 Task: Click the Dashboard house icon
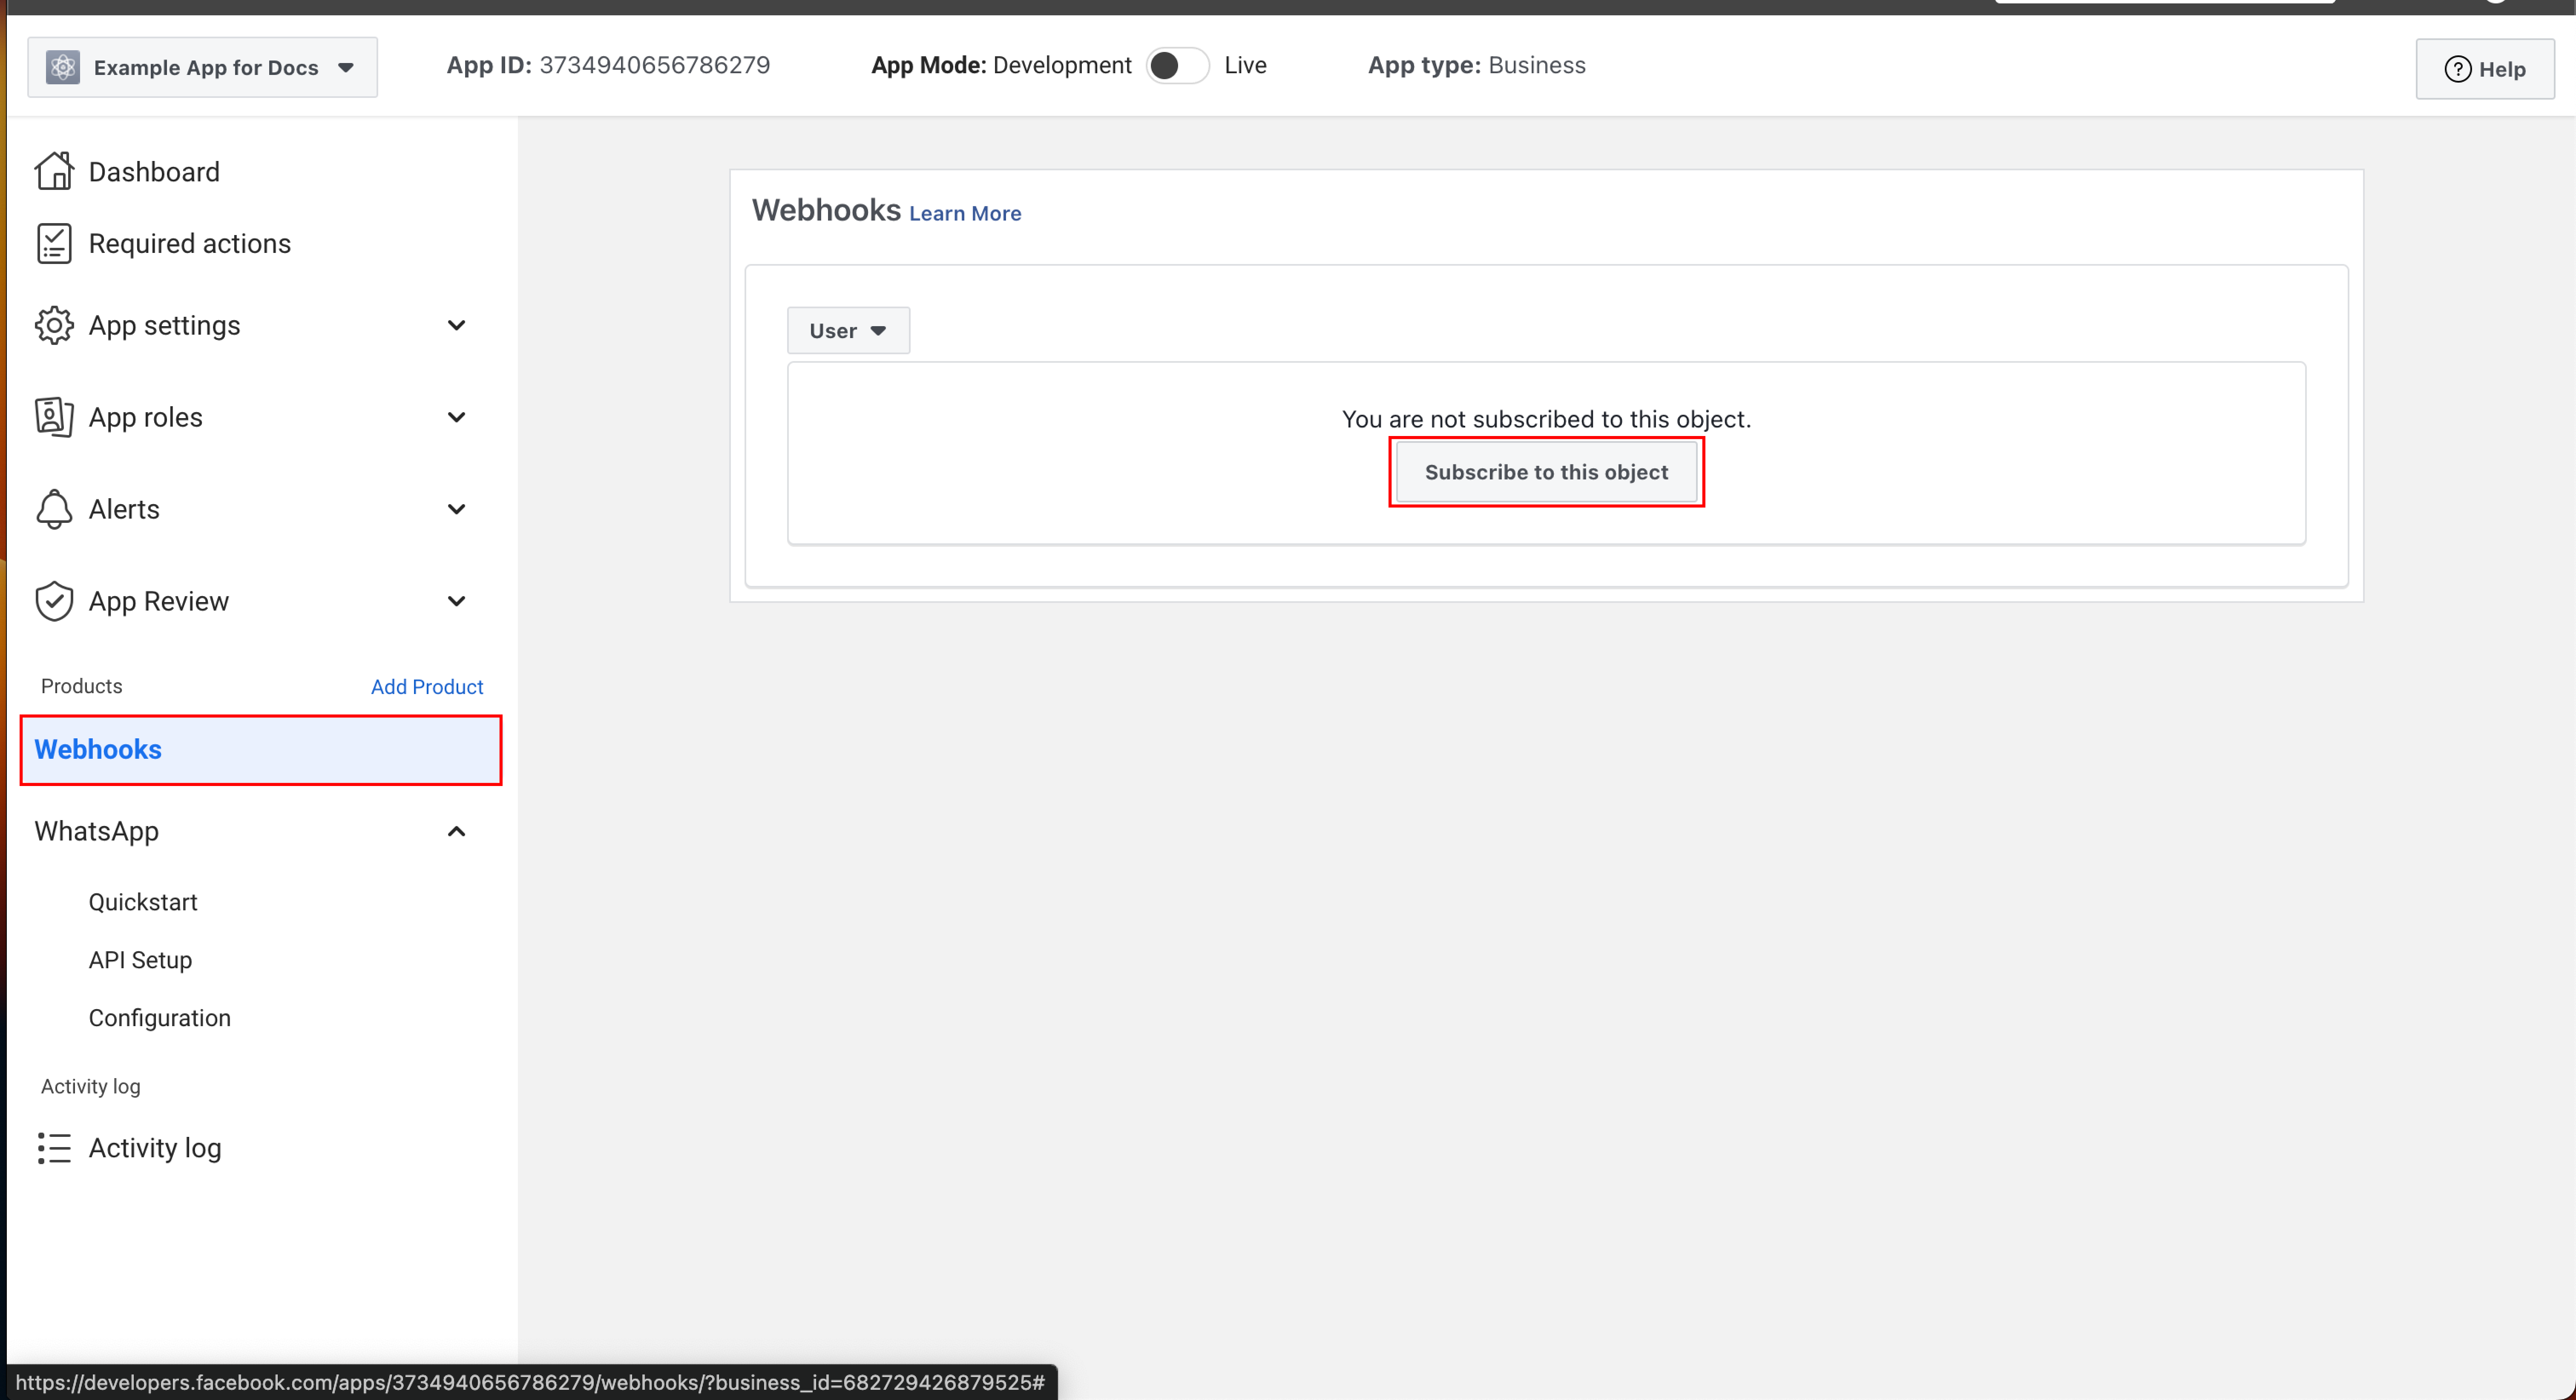pos(54,171)
